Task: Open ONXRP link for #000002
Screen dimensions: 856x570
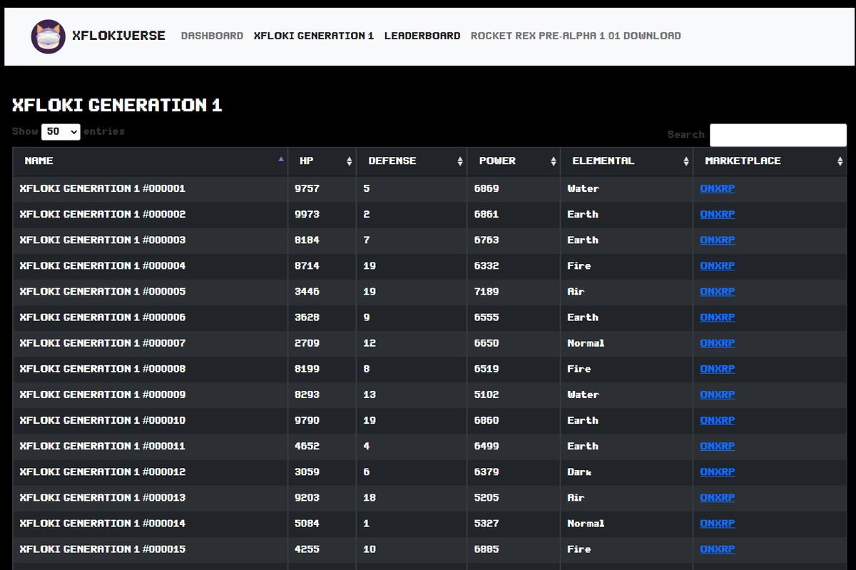Action: point(717,214)
